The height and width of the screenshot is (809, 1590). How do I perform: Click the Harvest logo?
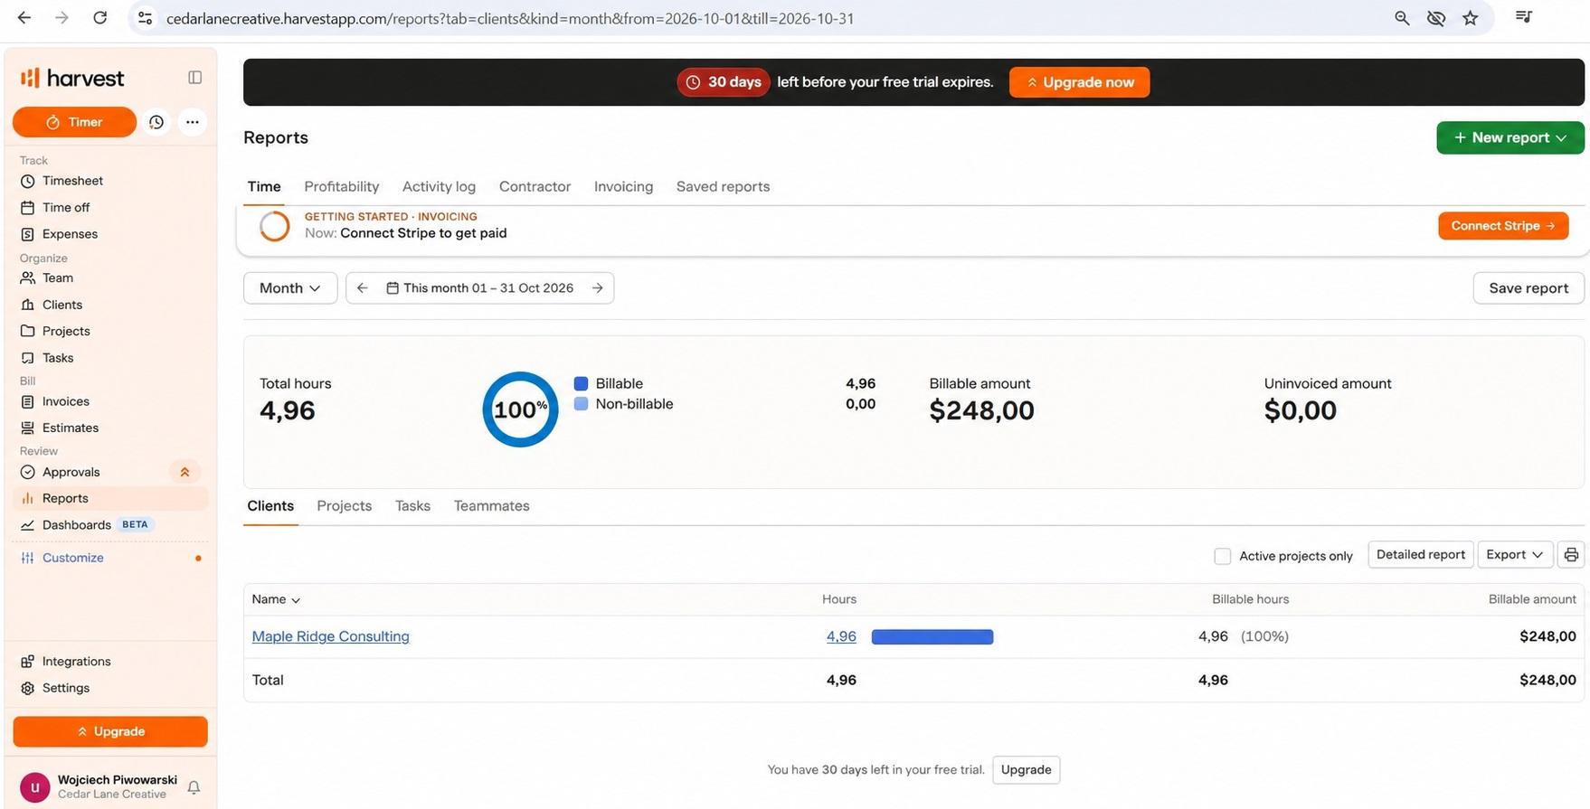point(72,79)
